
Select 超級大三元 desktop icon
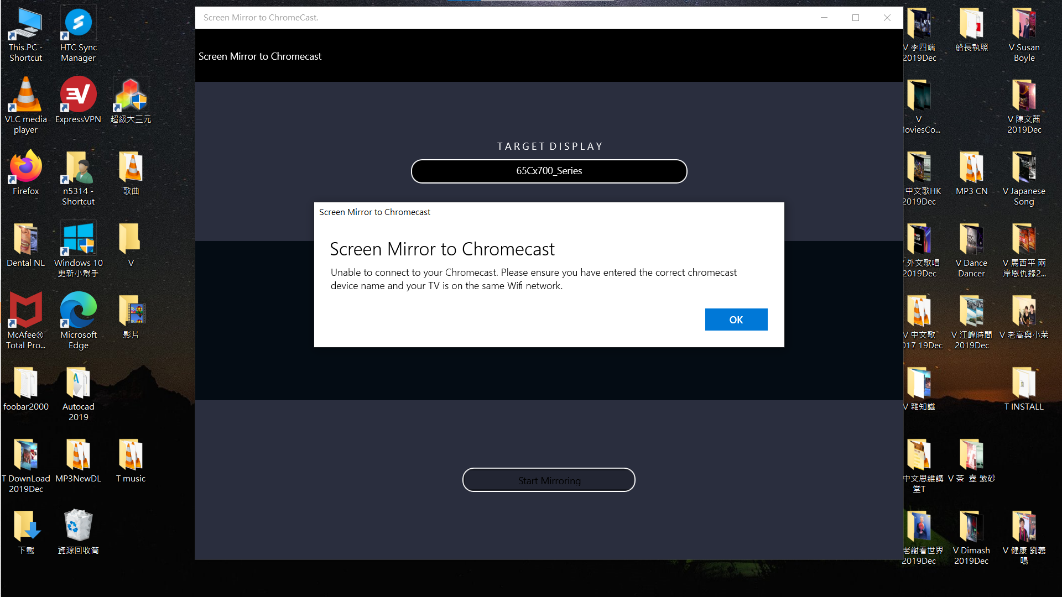click(131, 101)
